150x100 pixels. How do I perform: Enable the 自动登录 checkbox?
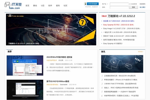coord(130,4)
